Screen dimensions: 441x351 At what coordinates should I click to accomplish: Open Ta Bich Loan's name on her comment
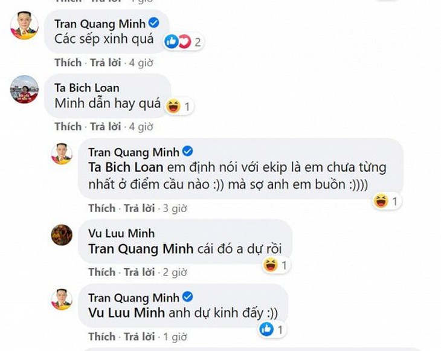click(86, 88)
